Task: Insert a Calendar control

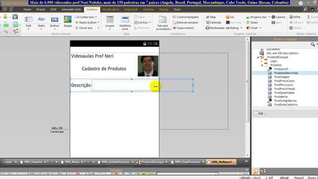Action: 214,22
